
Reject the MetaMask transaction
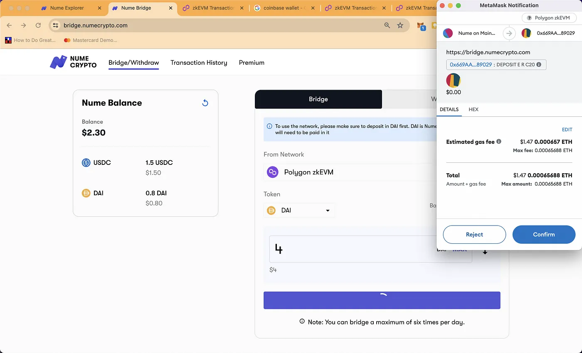pyautogui.click(x=474, y=234)
